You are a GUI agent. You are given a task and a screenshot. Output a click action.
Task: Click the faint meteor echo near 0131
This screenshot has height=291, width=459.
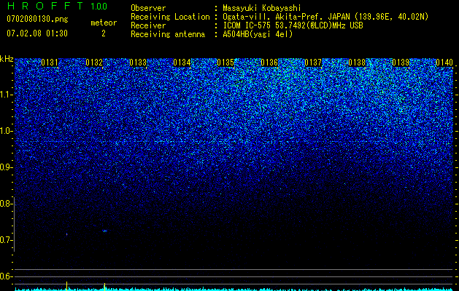click(x=66, y=234)
